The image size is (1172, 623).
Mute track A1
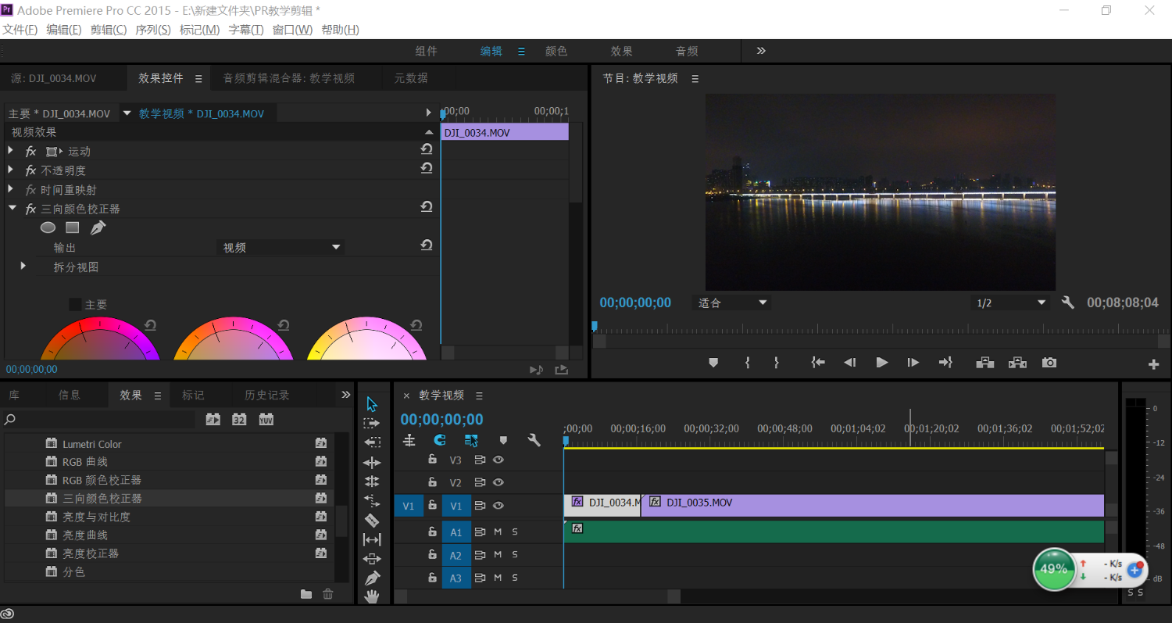pos(498,532)
